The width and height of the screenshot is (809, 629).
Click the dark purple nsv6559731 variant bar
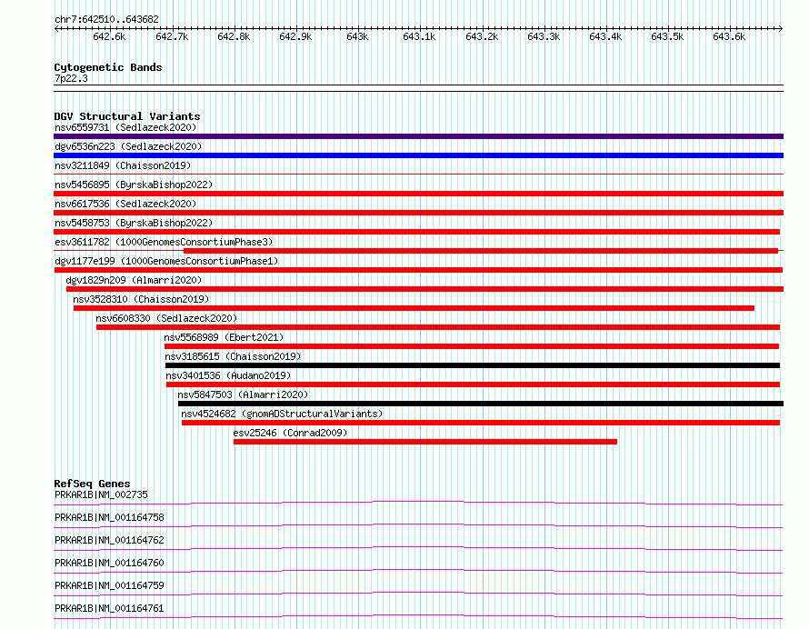[x=418, y=136]
